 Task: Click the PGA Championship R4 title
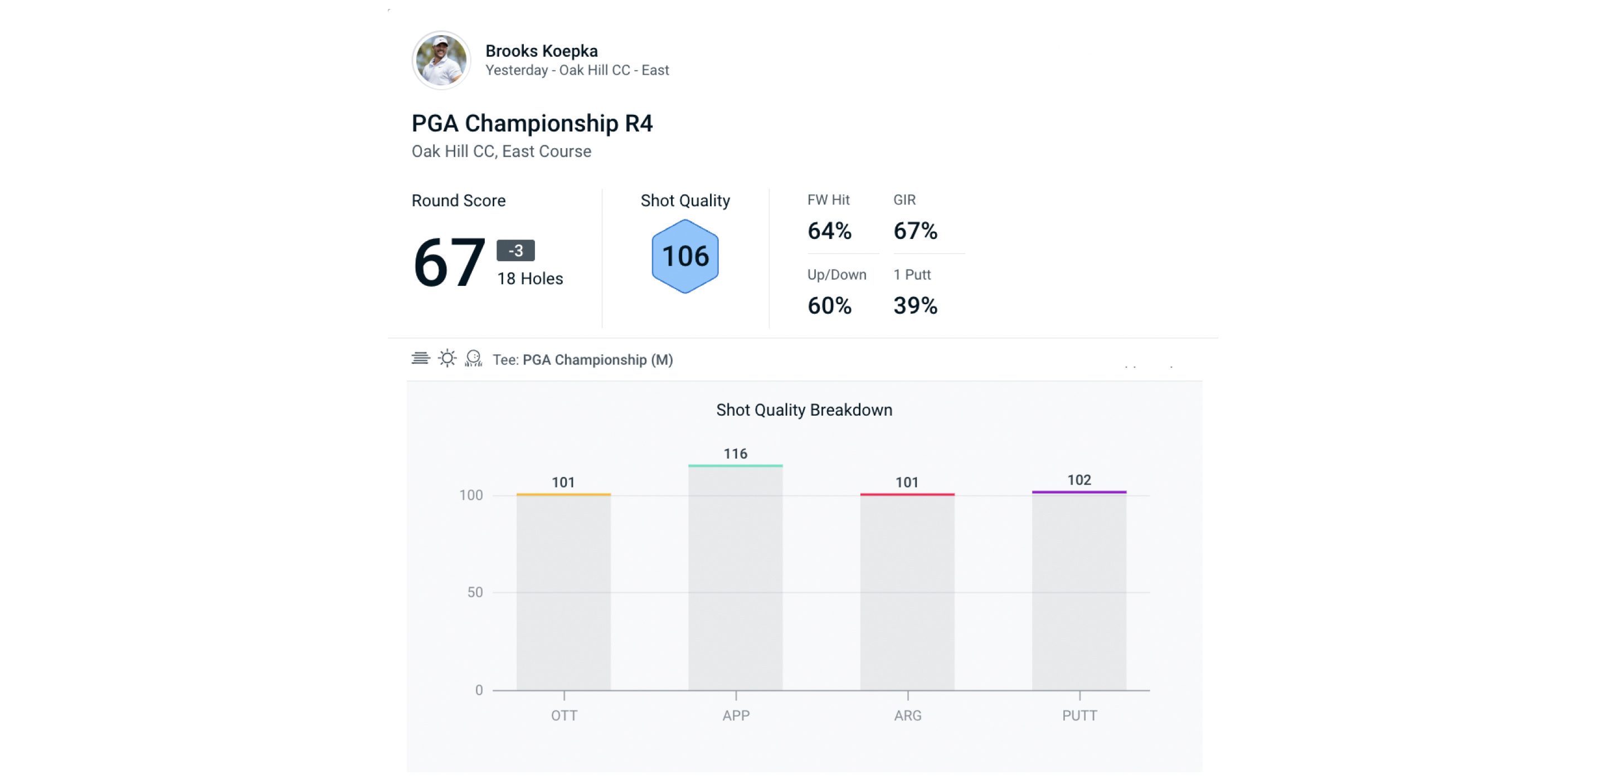(x=532, y=123)
